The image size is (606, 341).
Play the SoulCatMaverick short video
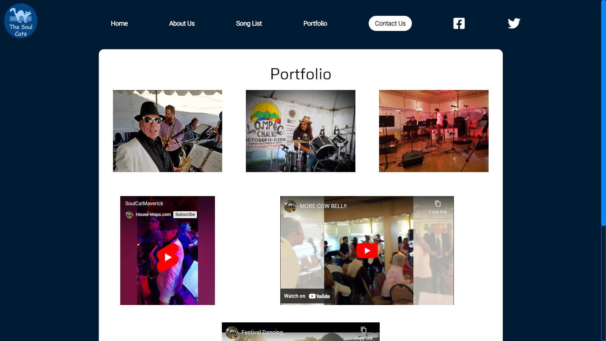168,257
